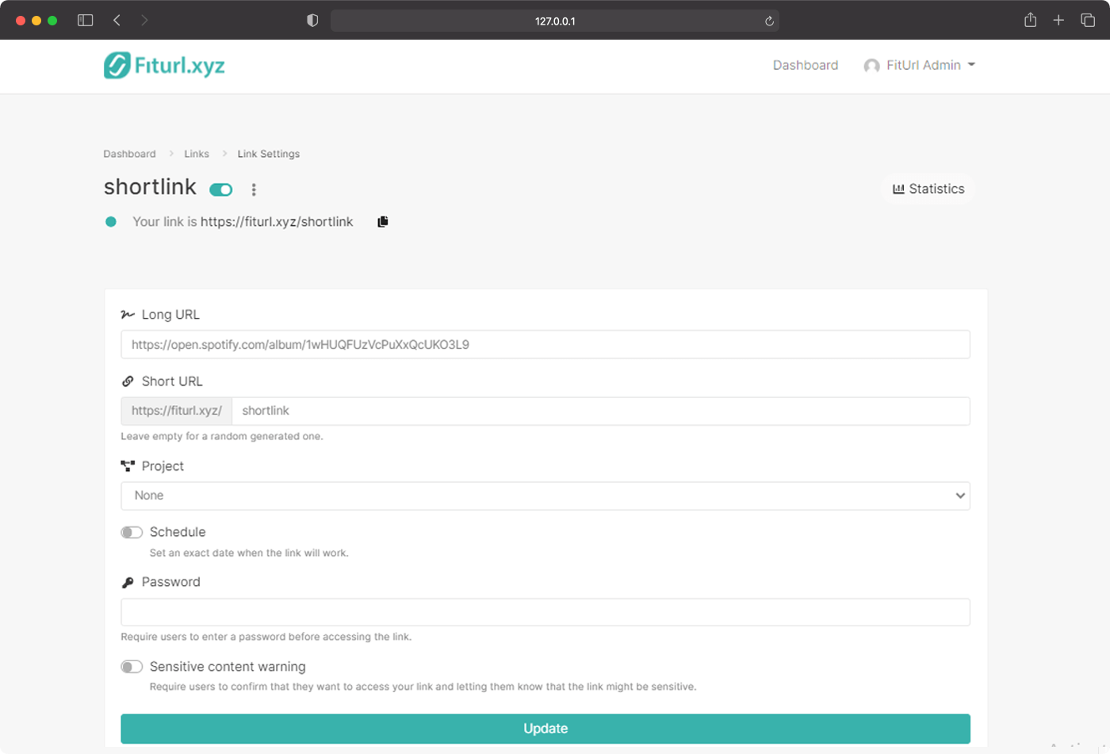Click the green status dot
The width and height of the screenshot is (1110, 754).
click(111, 221)
